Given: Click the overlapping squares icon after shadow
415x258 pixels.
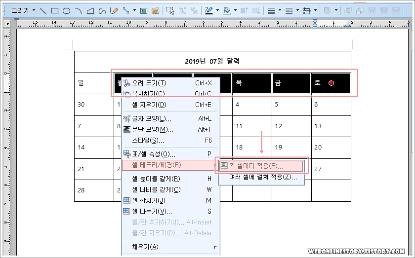Looking at the screenshot, I should (x=348, y=11).
